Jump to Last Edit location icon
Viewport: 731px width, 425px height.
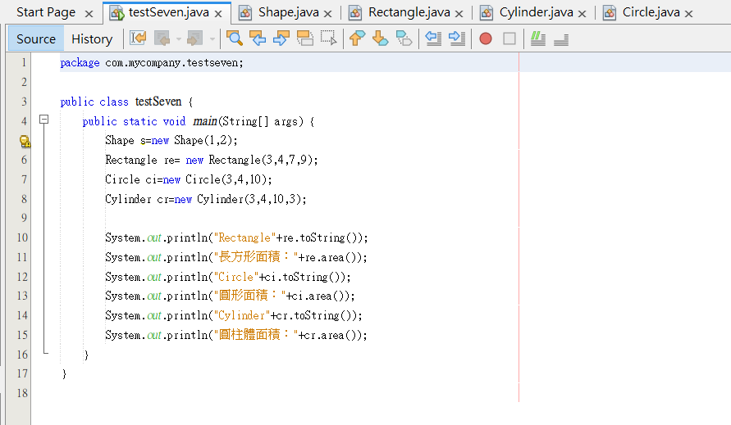click(138, 38)
